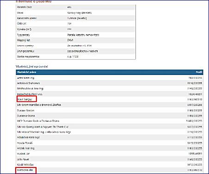Viewport: 209px width, 174px height.
Task: Click the 'Podíl' column header
Action: (199, 72)
